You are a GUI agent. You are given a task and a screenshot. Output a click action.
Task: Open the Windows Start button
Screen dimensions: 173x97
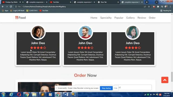click(x=4, y=95)
